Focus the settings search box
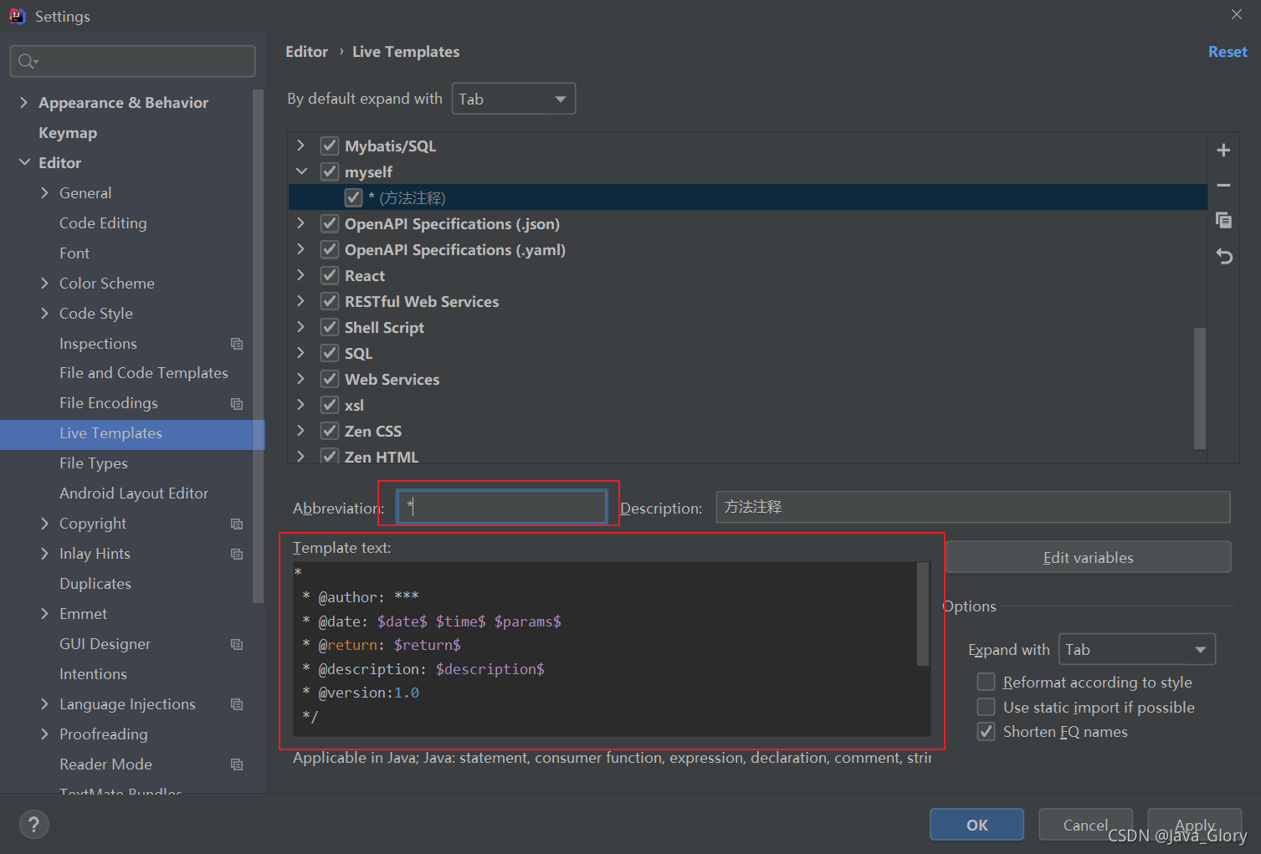 tap(132, 61)
